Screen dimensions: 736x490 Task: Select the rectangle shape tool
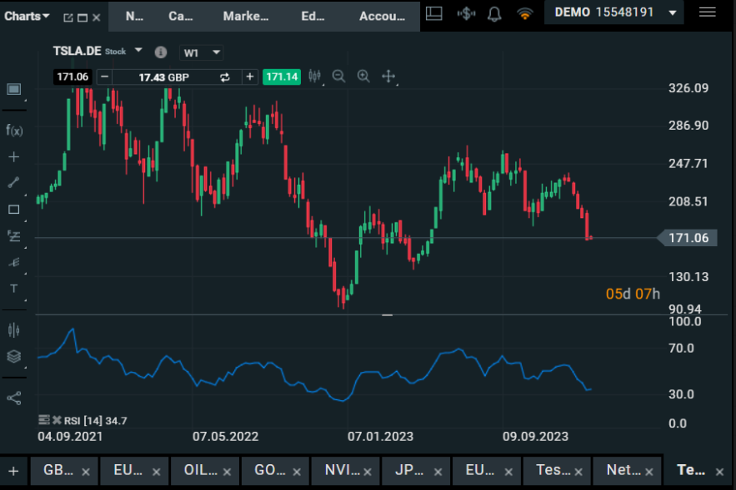tap(13, 210)
